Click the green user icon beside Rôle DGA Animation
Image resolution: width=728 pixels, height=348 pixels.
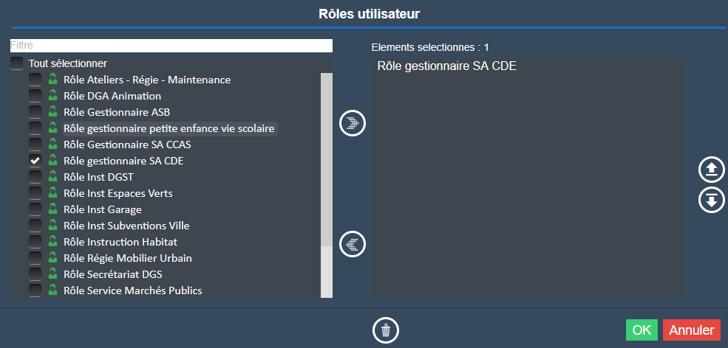pyautogui.click(x=52, y=96)
